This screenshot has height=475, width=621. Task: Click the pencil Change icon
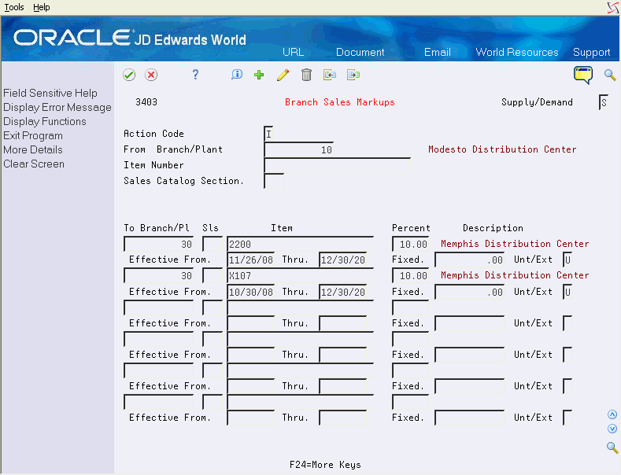pos(283,75)
